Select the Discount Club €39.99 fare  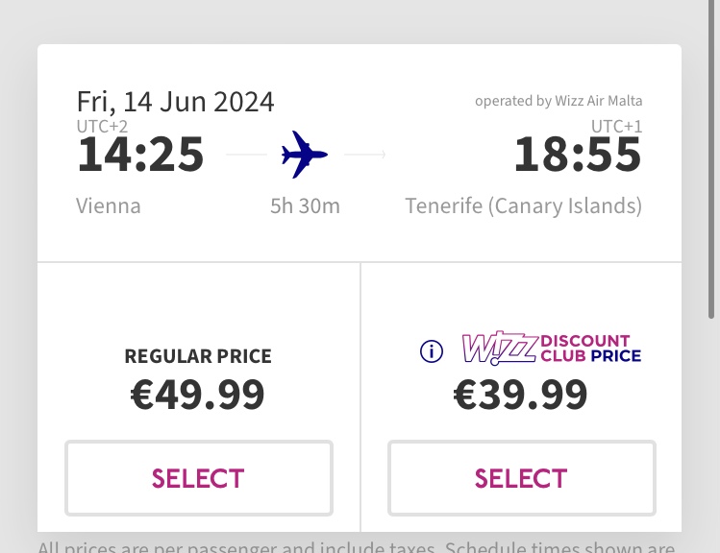pyautogui.click(x=522, y=478)
